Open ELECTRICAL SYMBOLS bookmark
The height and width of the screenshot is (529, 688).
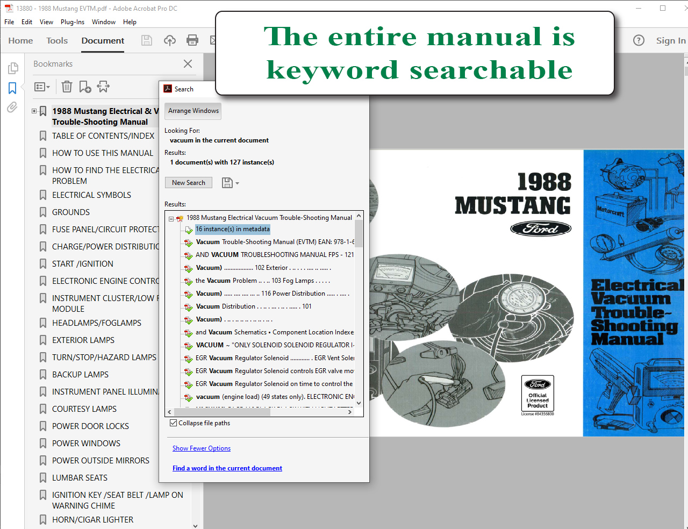(91, 195)
